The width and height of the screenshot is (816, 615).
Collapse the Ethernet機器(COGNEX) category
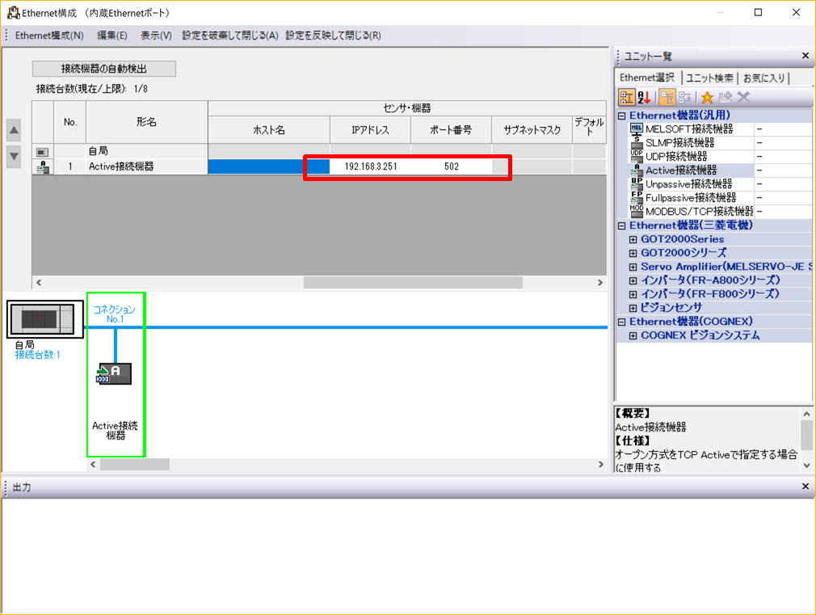coord(621,322)
